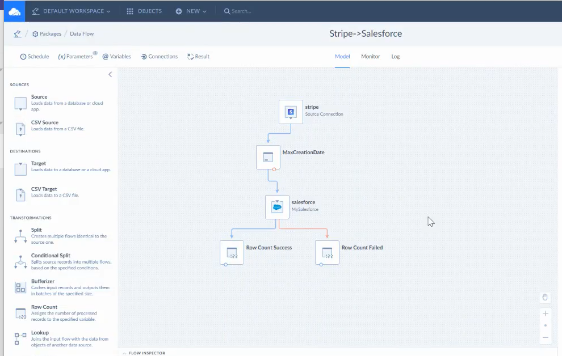Pick the Bufferizer component in sidebar
The height and width of the screenshot is (356, 562).
click(20, 287)
